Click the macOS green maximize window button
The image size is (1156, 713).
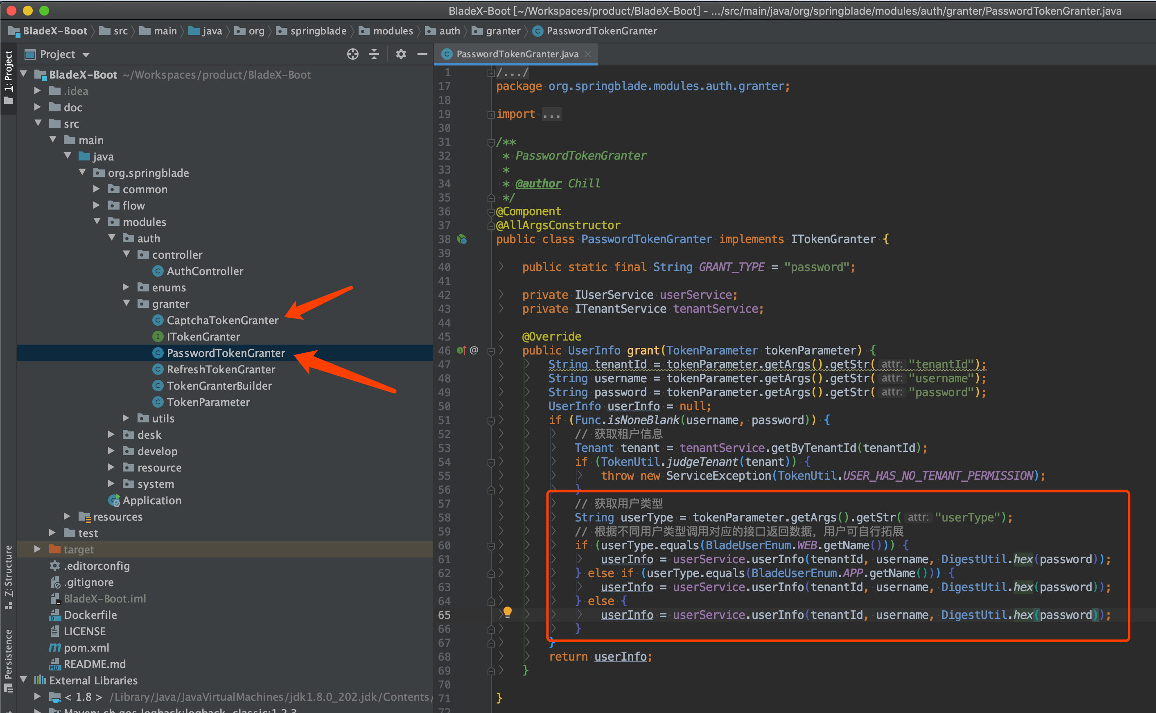(x=44, y=10)
